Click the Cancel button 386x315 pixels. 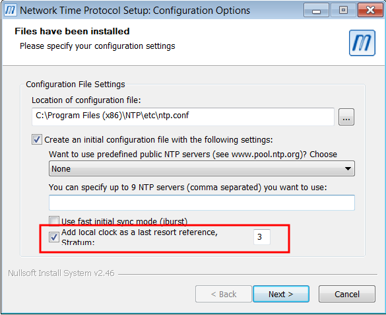[347, 294]
